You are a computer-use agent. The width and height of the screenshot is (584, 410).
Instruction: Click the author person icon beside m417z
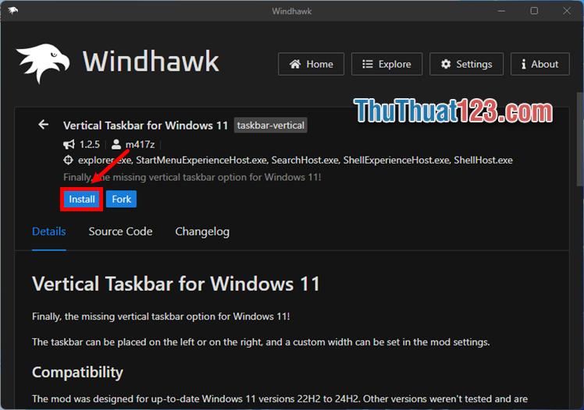[116, 144]
